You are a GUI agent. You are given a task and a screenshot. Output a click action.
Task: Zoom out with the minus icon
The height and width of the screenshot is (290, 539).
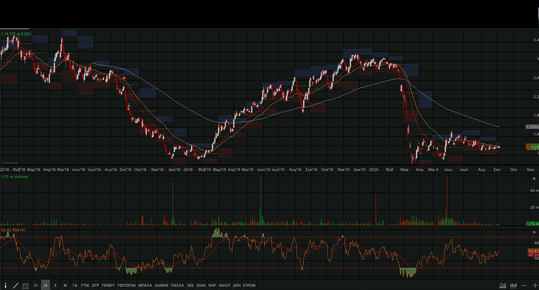coord(524,285)
